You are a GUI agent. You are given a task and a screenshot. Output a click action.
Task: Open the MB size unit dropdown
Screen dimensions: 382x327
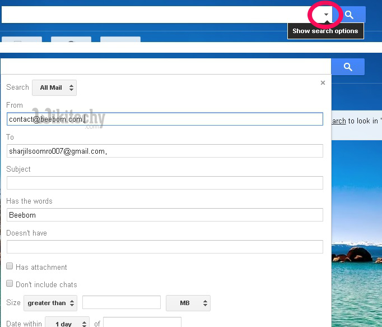coord(188,303)
